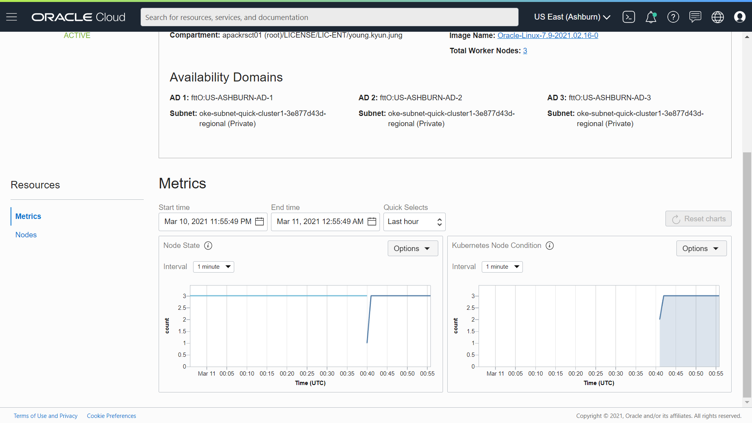
Task: Open the End time calendar picker
Action: point(372,222)
